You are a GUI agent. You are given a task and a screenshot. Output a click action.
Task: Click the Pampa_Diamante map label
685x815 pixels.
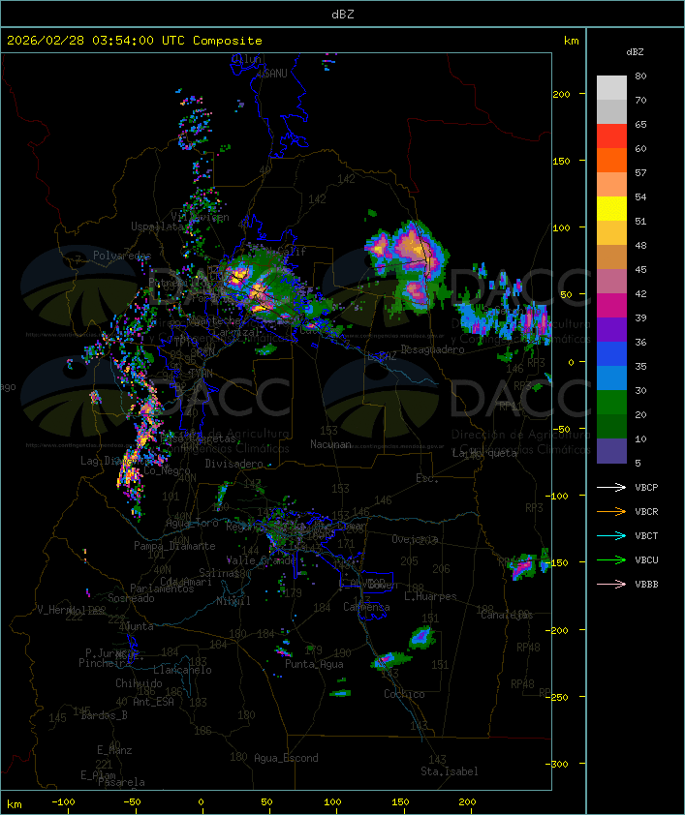point(174,546)
